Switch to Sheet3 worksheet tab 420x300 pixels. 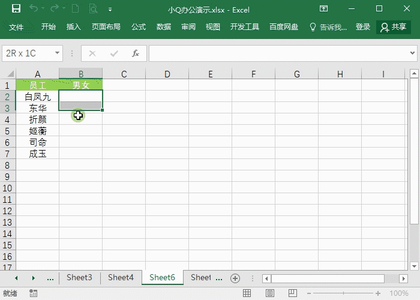pyautogui.click(x=79, y=277)
